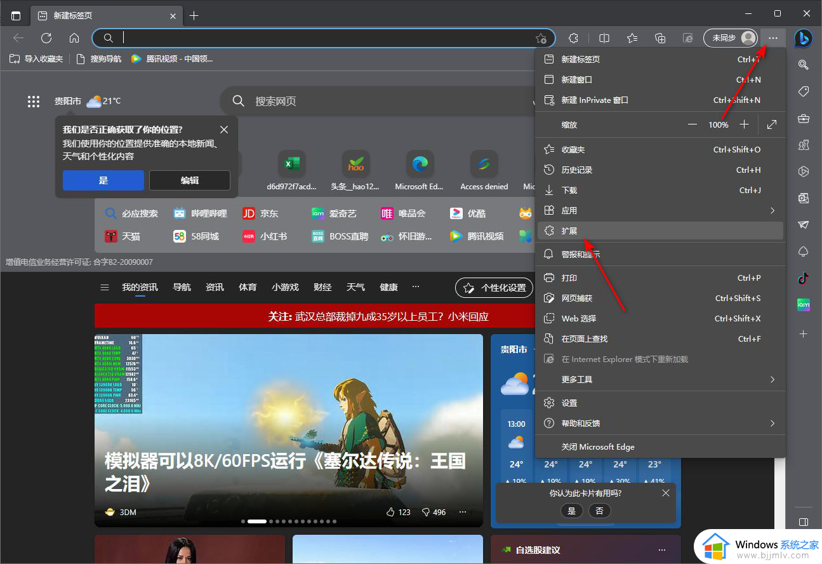Open 扩展 from the menu
The image size is (822, 564).
(660, 231)
